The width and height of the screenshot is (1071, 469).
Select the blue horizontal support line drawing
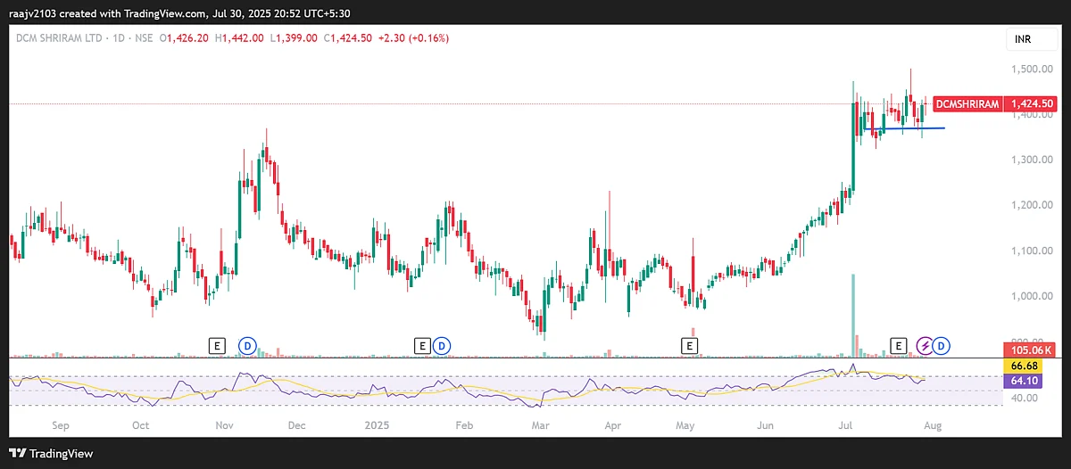(906, 129)
